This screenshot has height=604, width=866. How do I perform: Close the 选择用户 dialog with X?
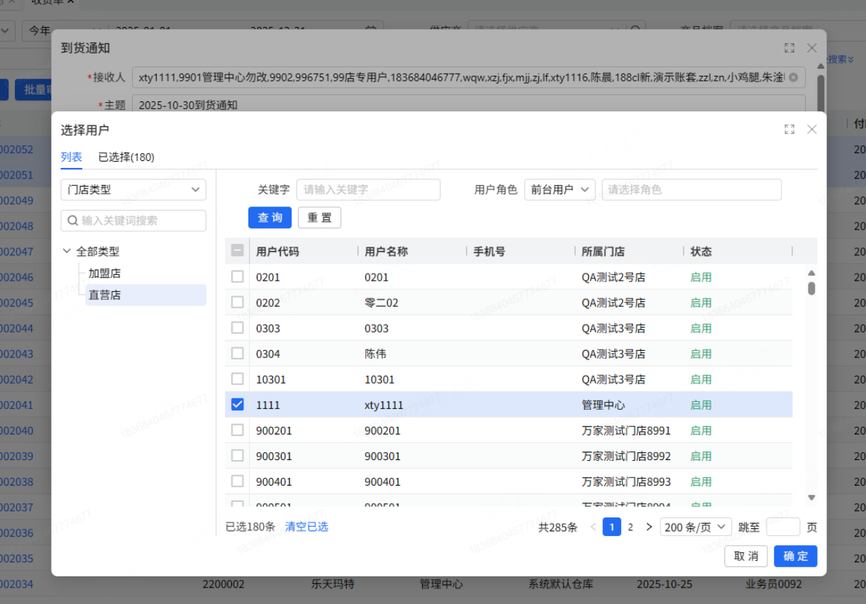pos(812,129)
